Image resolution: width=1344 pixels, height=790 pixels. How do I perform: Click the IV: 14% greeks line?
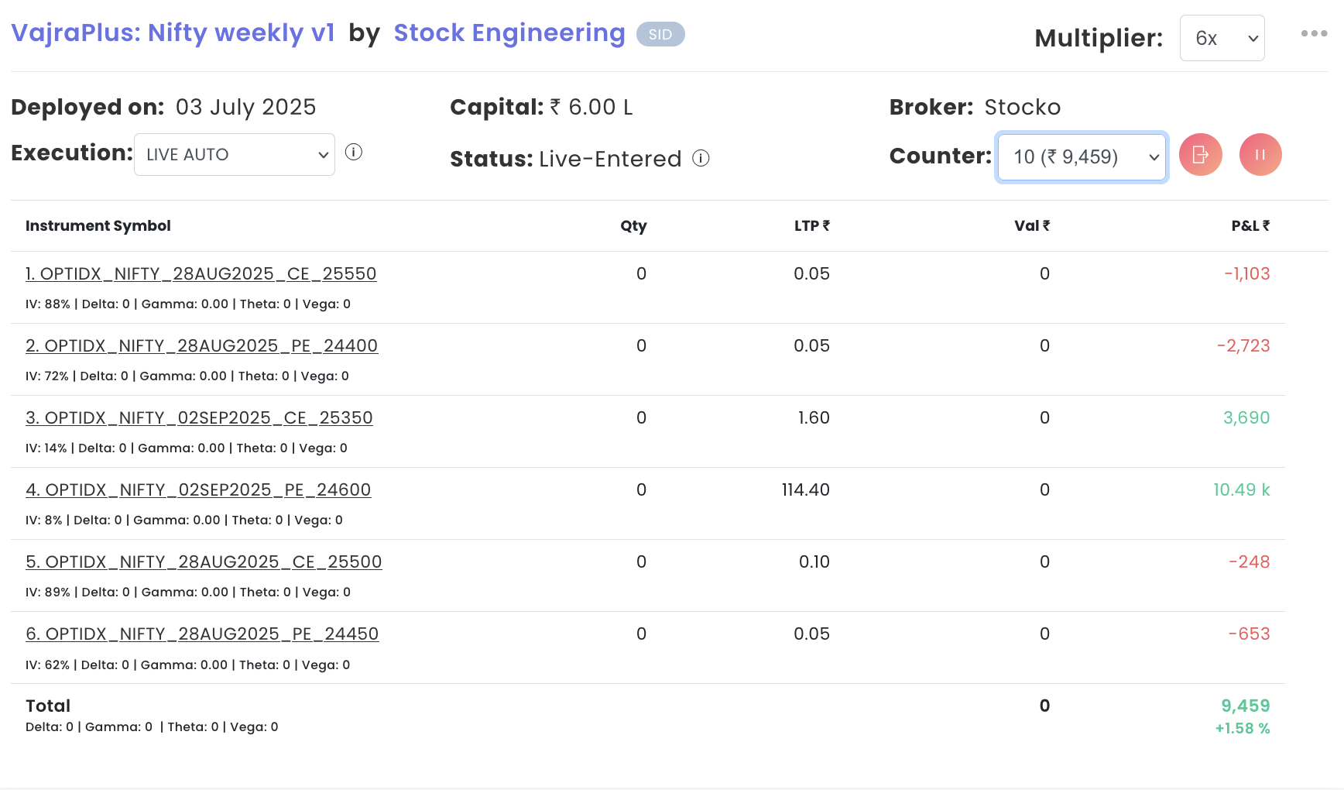coord(187,448)
